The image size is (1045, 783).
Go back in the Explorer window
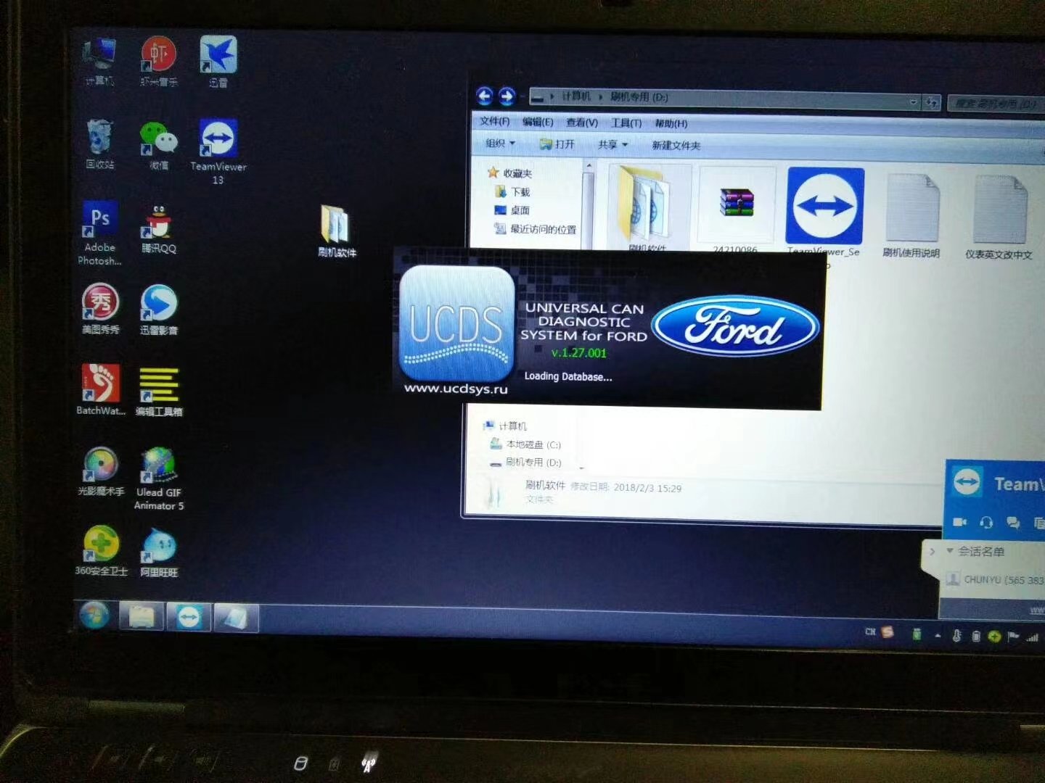(x=485, y=95)
